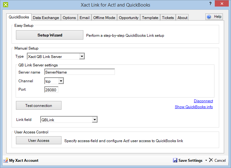The width and height of the screenshot is (231, 168).
Task: Click 'Specify access-field and configure Act!' description
Action: (x=124, y=141)
